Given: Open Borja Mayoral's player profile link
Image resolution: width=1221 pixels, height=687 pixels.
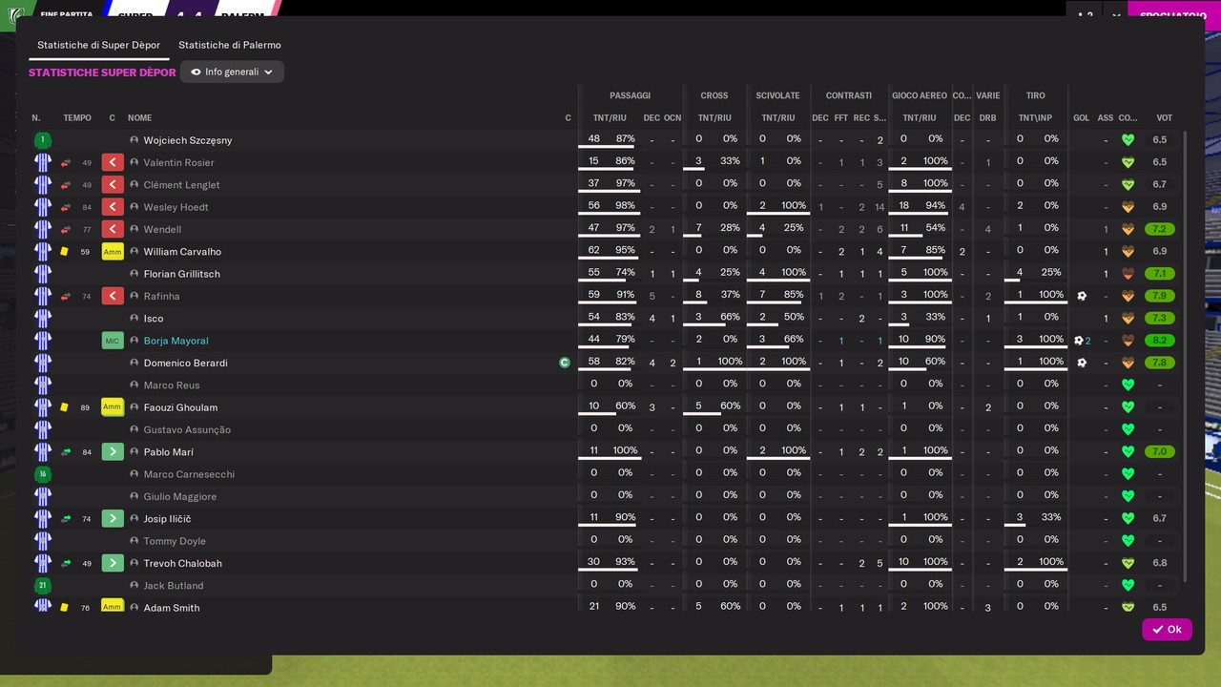Looking at the screenshot, I should point(176,341).
